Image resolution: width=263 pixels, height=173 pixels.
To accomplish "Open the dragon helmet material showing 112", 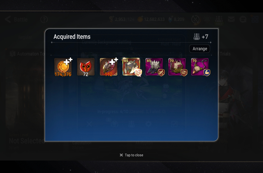I will coord(109,67).
